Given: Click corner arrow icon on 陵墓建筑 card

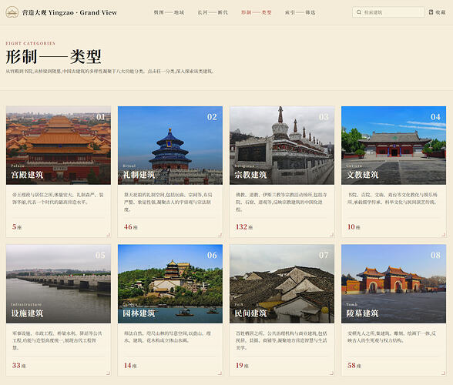Looking at the screenshot, I should (x=444, y=373).
